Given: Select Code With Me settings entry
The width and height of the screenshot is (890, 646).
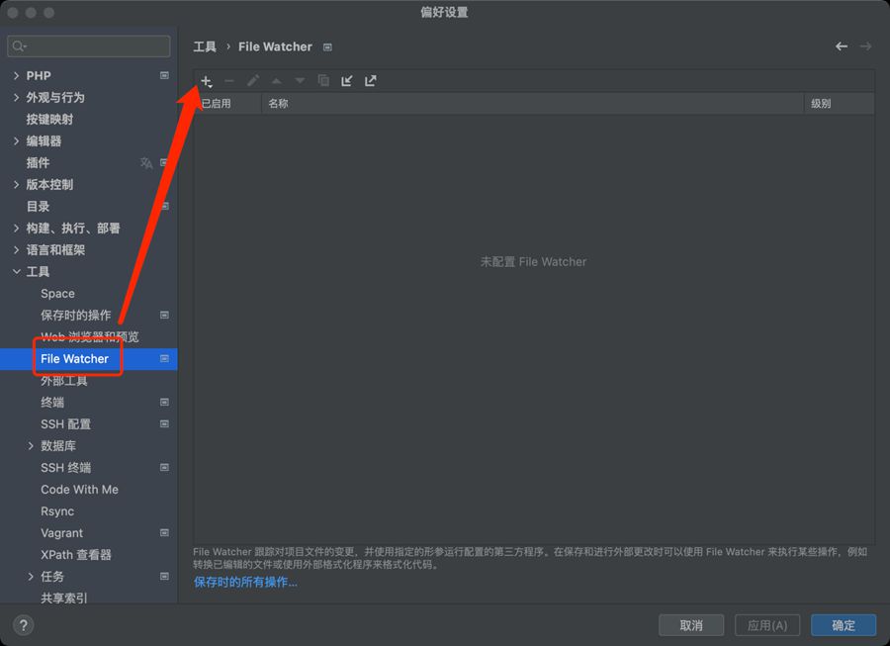Looking at the screenshot, I should point(79,490).
